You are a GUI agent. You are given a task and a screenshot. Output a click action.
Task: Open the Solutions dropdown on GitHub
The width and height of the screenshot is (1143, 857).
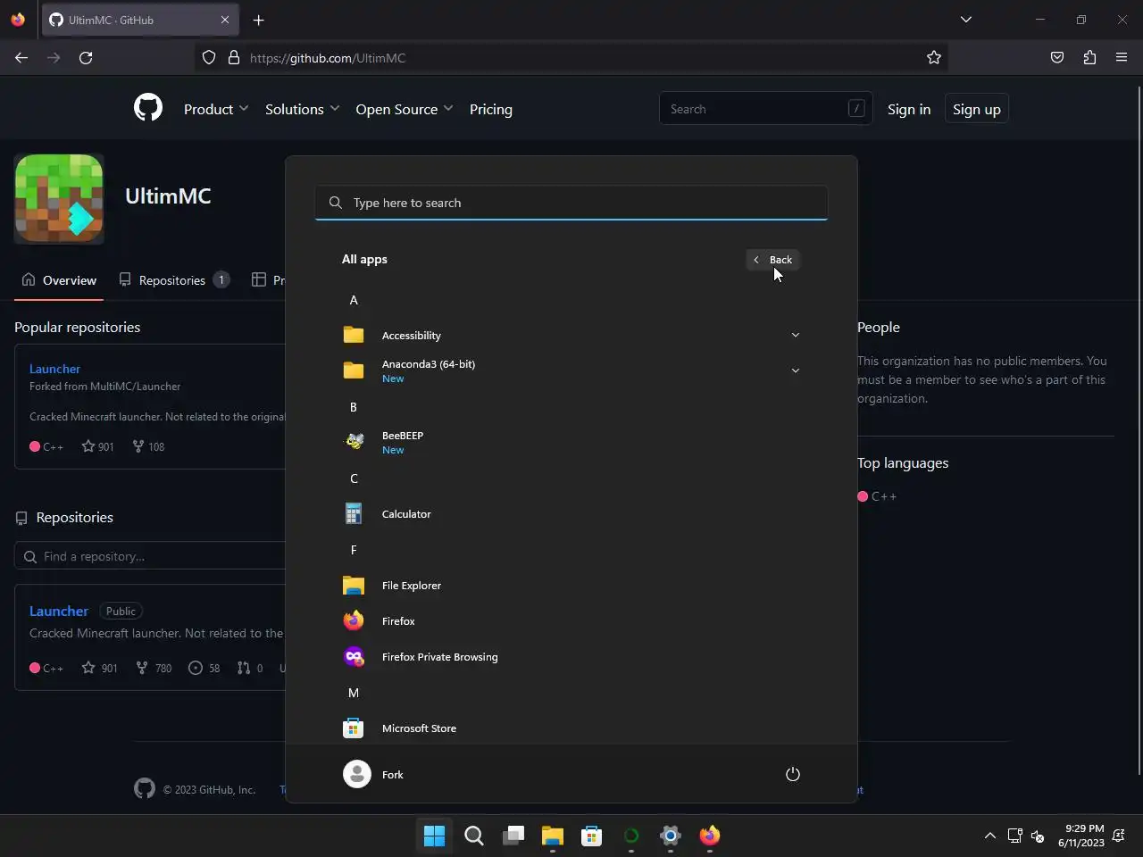[302, 109]
